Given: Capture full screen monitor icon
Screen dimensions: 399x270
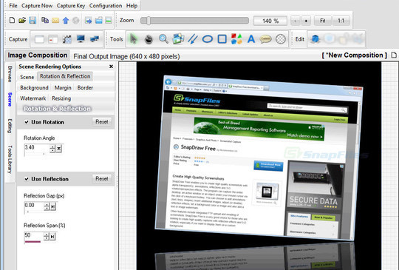Looking at the screenshot, I should pyautogui.click(x=81, y=39).
